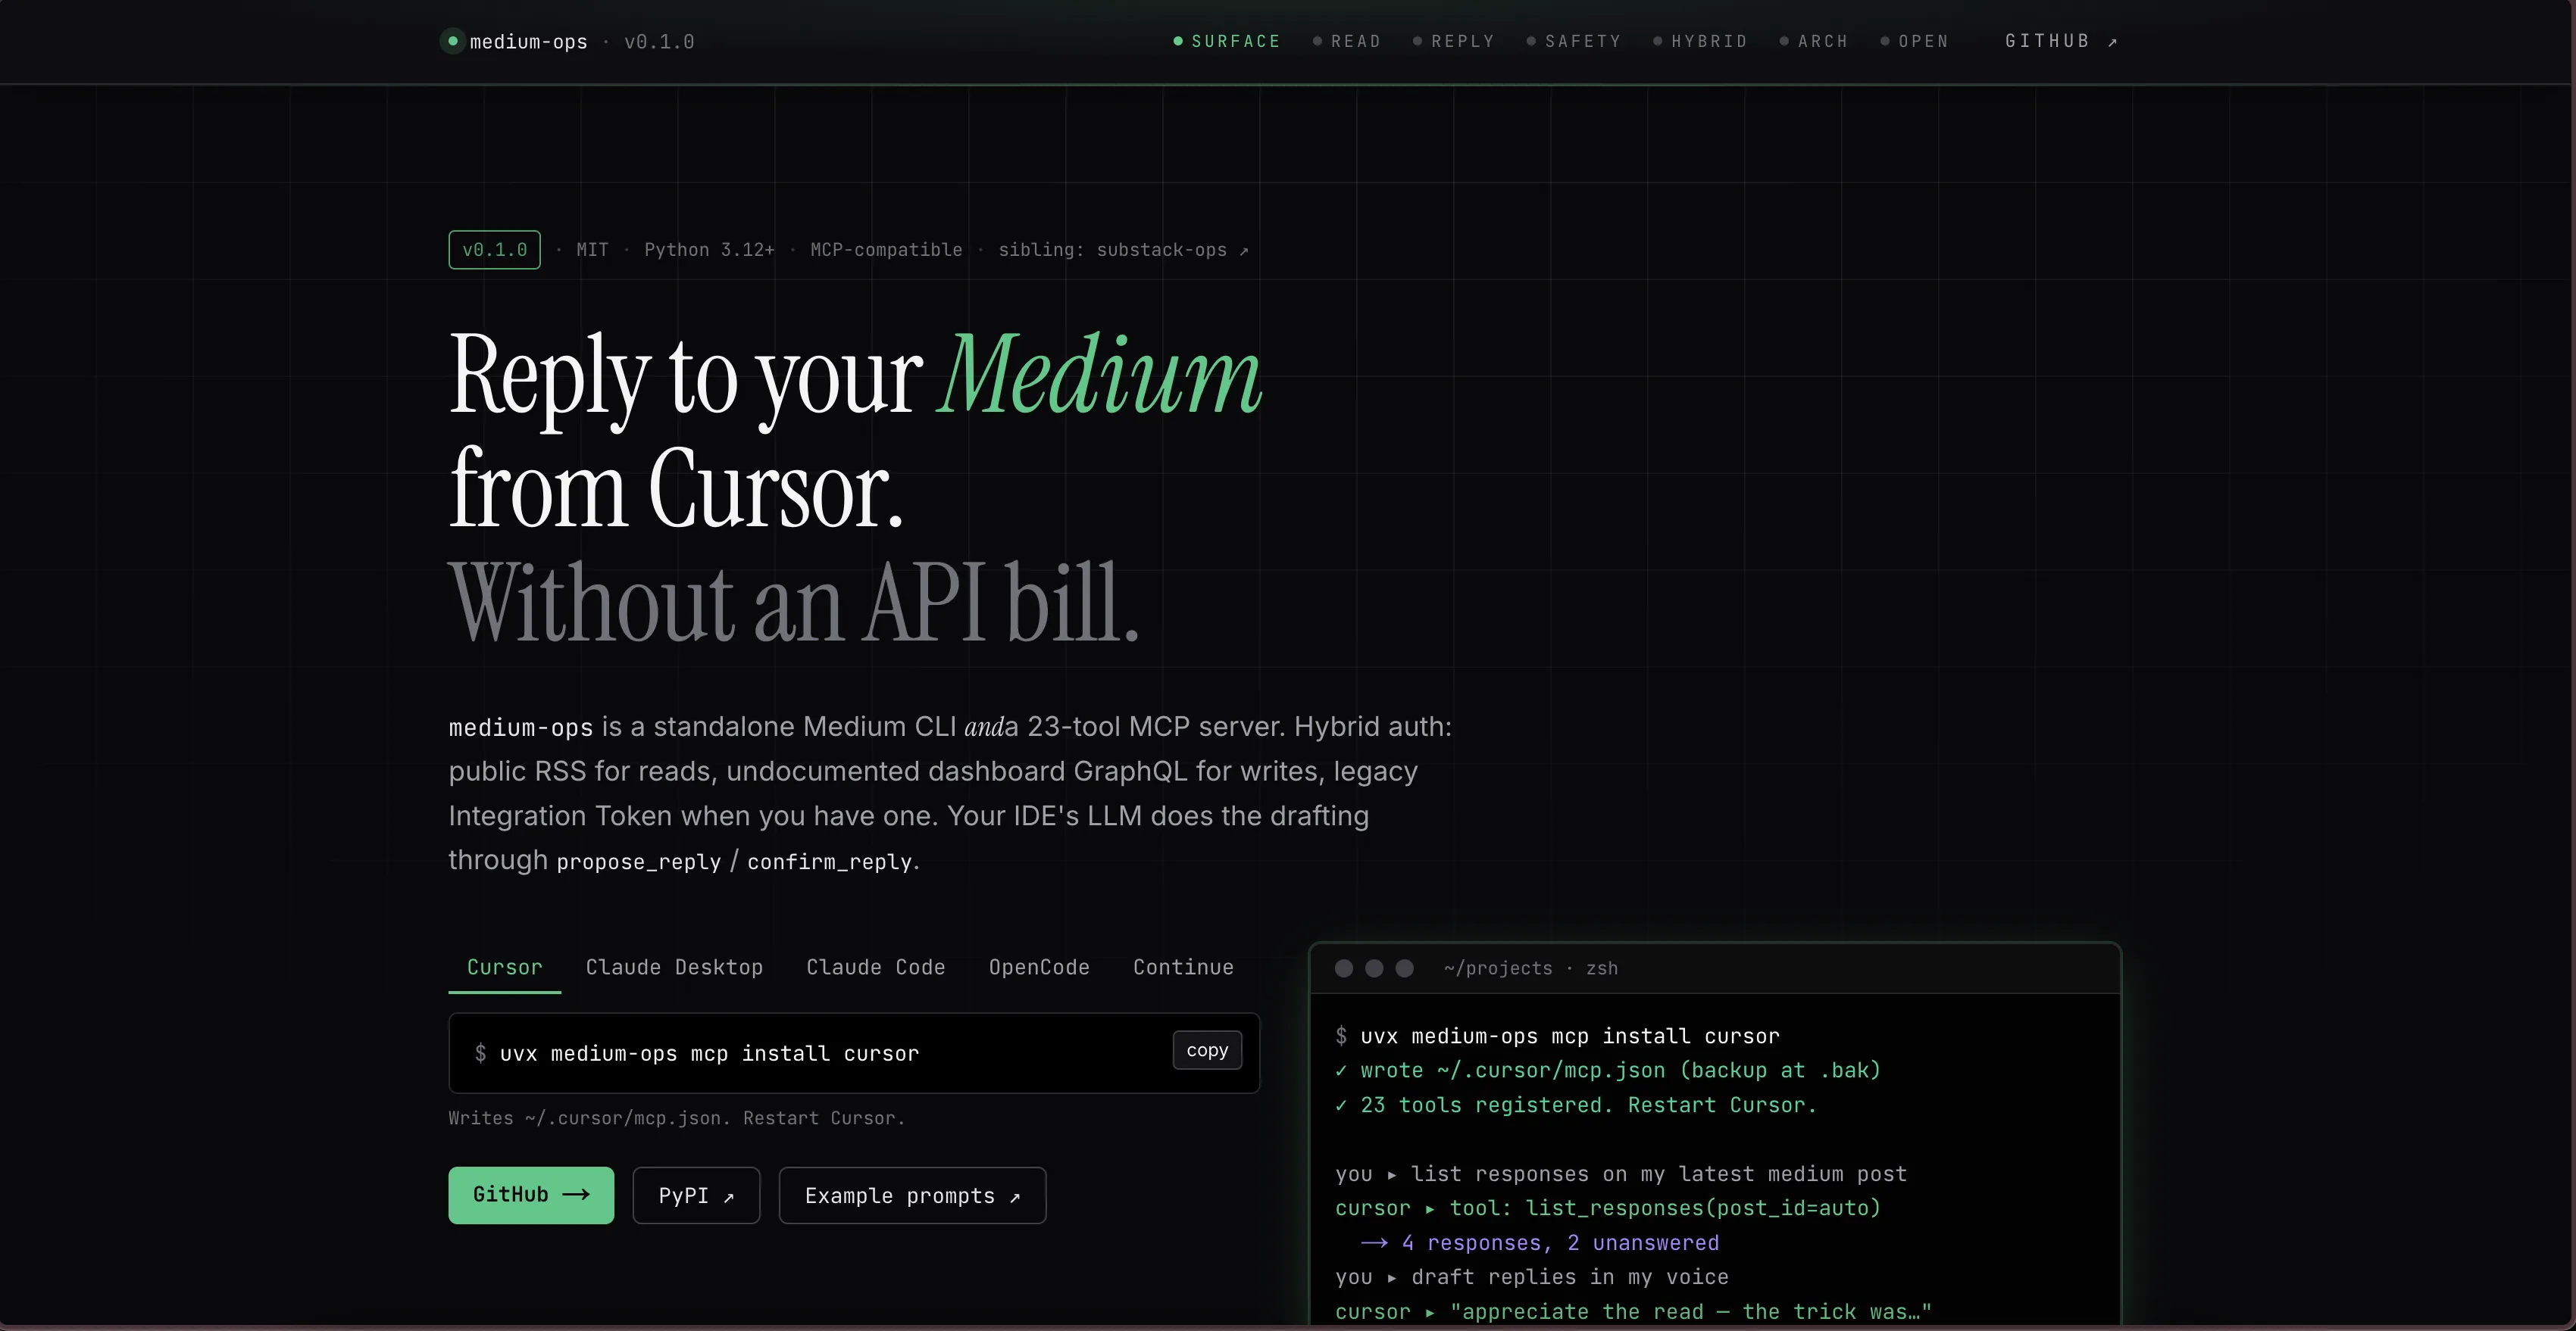Viewport: 2576px width, 1331px height.
Task: Jump to the READ nav section
Action: tap(1347, 41)
